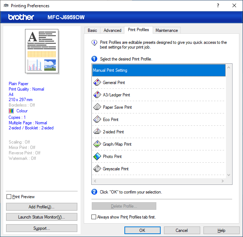This screenshot has width=243, height=237.
Task: Select the General Print profile icon
Action: pyautogui.click(x=97, y=83)
